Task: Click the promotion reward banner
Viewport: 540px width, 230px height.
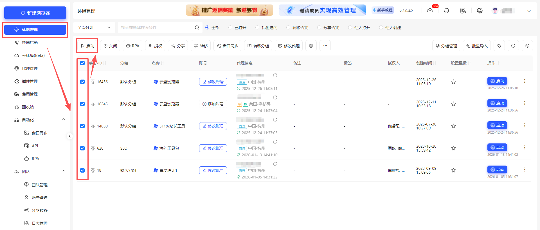Action: coord(229,10)
